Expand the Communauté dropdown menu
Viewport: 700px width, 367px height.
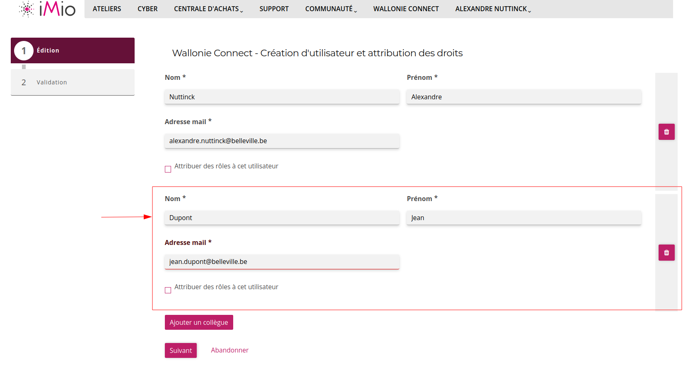pyautogui.click(x=331, y=9)
